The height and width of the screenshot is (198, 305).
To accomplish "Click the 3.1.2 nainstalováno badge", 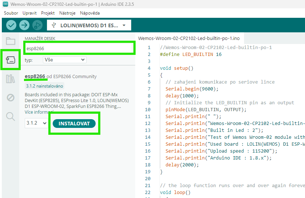I will tap(45, 86).
